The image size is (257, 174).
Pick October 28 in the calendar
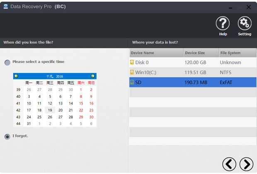click(70, 117)
